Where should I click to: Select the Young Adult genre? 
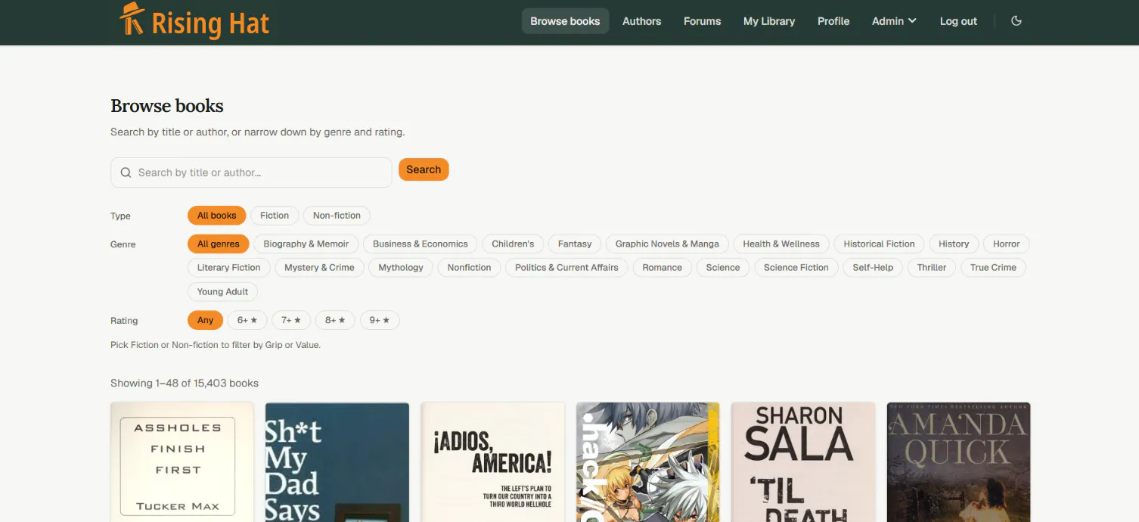(x=222, y=291)
